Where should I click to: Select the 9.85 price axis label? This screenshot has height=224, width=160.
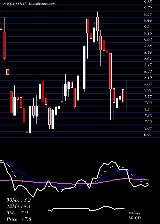pos(148,2)
